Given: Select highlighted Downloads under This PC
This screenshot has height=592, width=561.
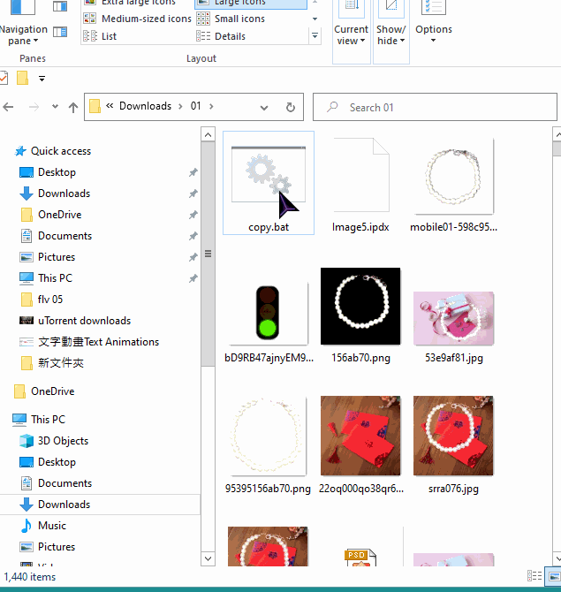Looking at the screenshot, I should click(x=100, y=505).
